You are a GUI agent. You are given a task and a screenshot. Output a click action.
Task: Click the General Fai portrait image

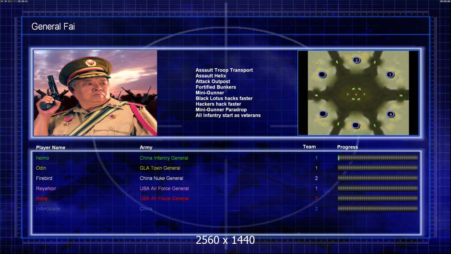pyautogui.click(x=96, y=93)
